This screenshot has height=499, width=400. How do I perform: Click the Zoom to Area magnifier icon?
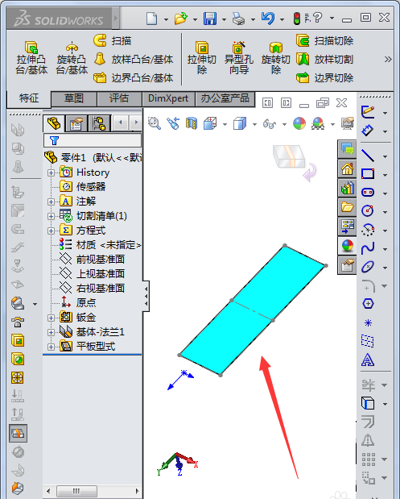(x=155, y=123)
